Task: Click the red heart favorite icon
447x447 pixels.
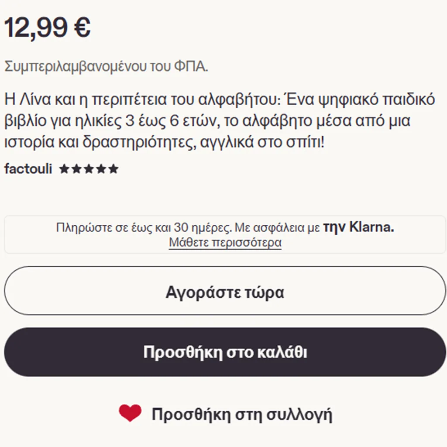Action: click(x=130, y=413)
